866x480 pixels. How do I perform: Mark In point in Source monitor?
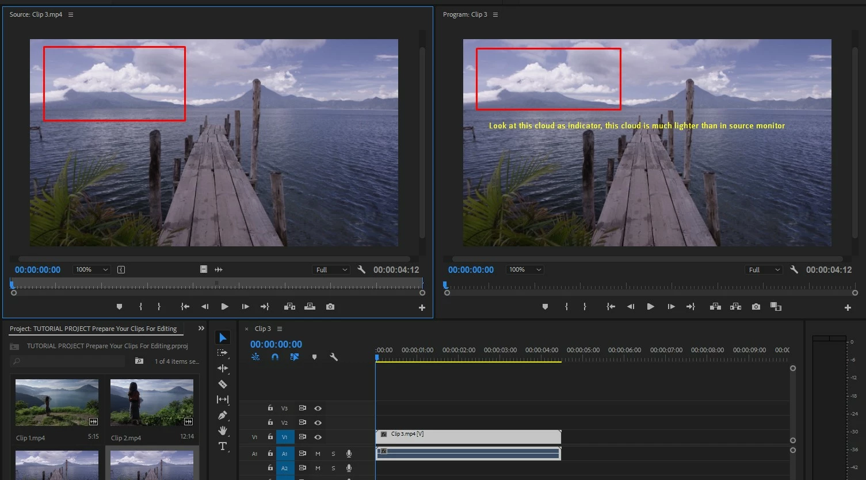[140, 307]
